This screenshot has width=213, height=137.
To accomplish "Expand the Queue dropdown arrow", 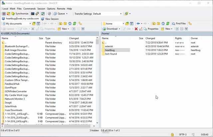I will (x=67, y=14).
